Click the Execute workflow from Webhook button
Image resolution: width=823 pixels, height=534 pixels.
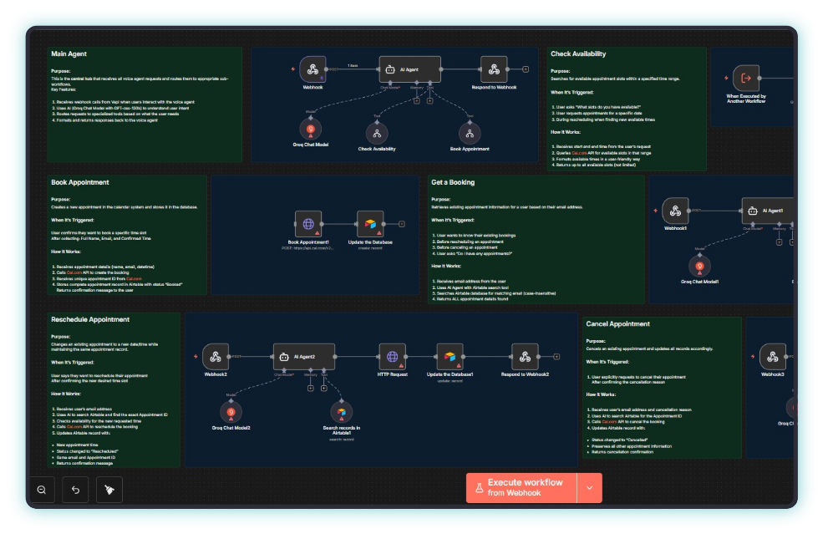click(521, 488)
